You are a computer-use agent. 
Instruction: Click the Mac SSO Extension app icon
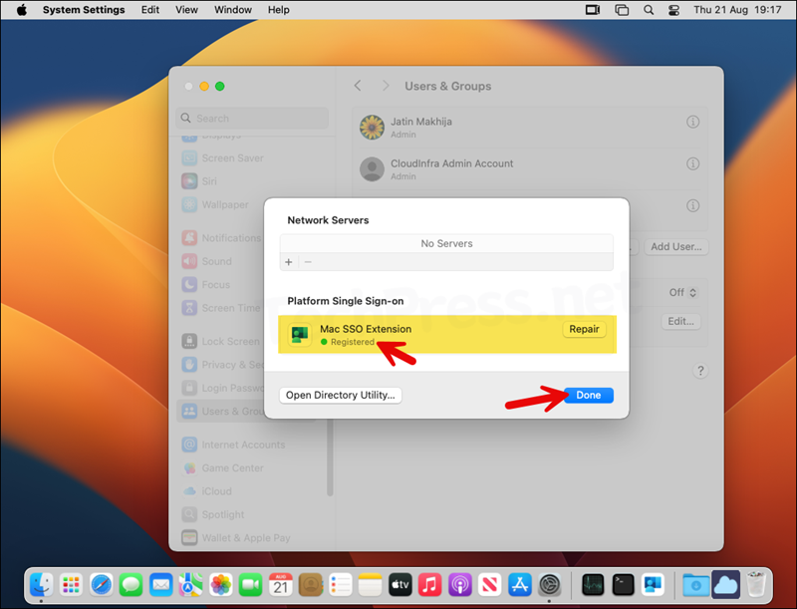(300, 334)
